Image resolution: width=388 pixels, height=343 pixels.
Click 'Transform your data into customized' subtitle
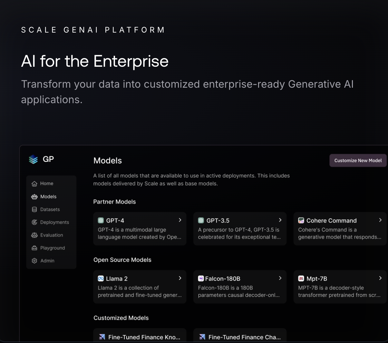(x=187, y=92)
